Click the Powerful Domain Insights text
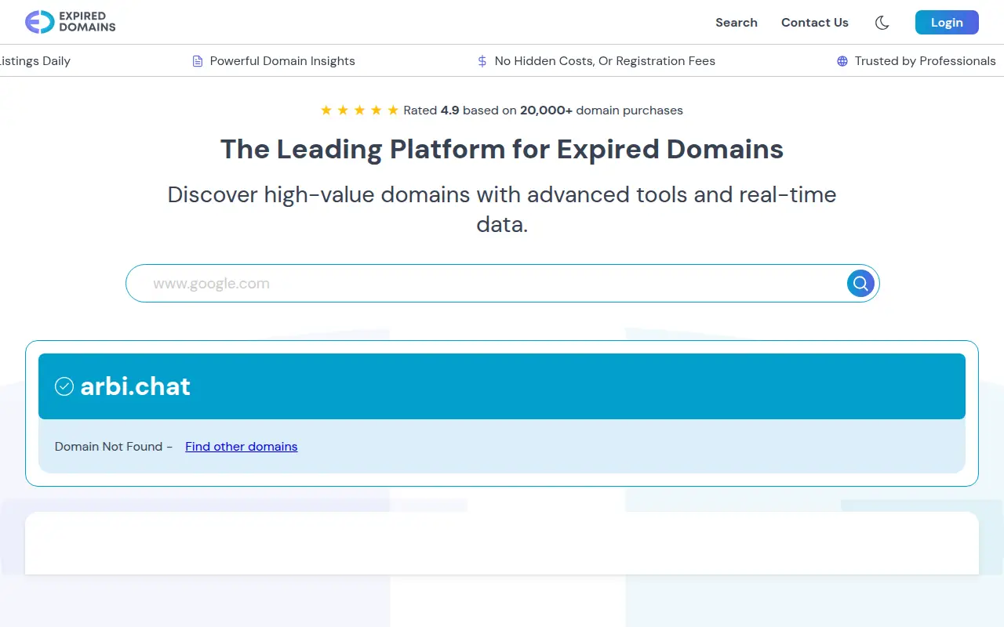1004x627 pixels. tap(282, 61)
